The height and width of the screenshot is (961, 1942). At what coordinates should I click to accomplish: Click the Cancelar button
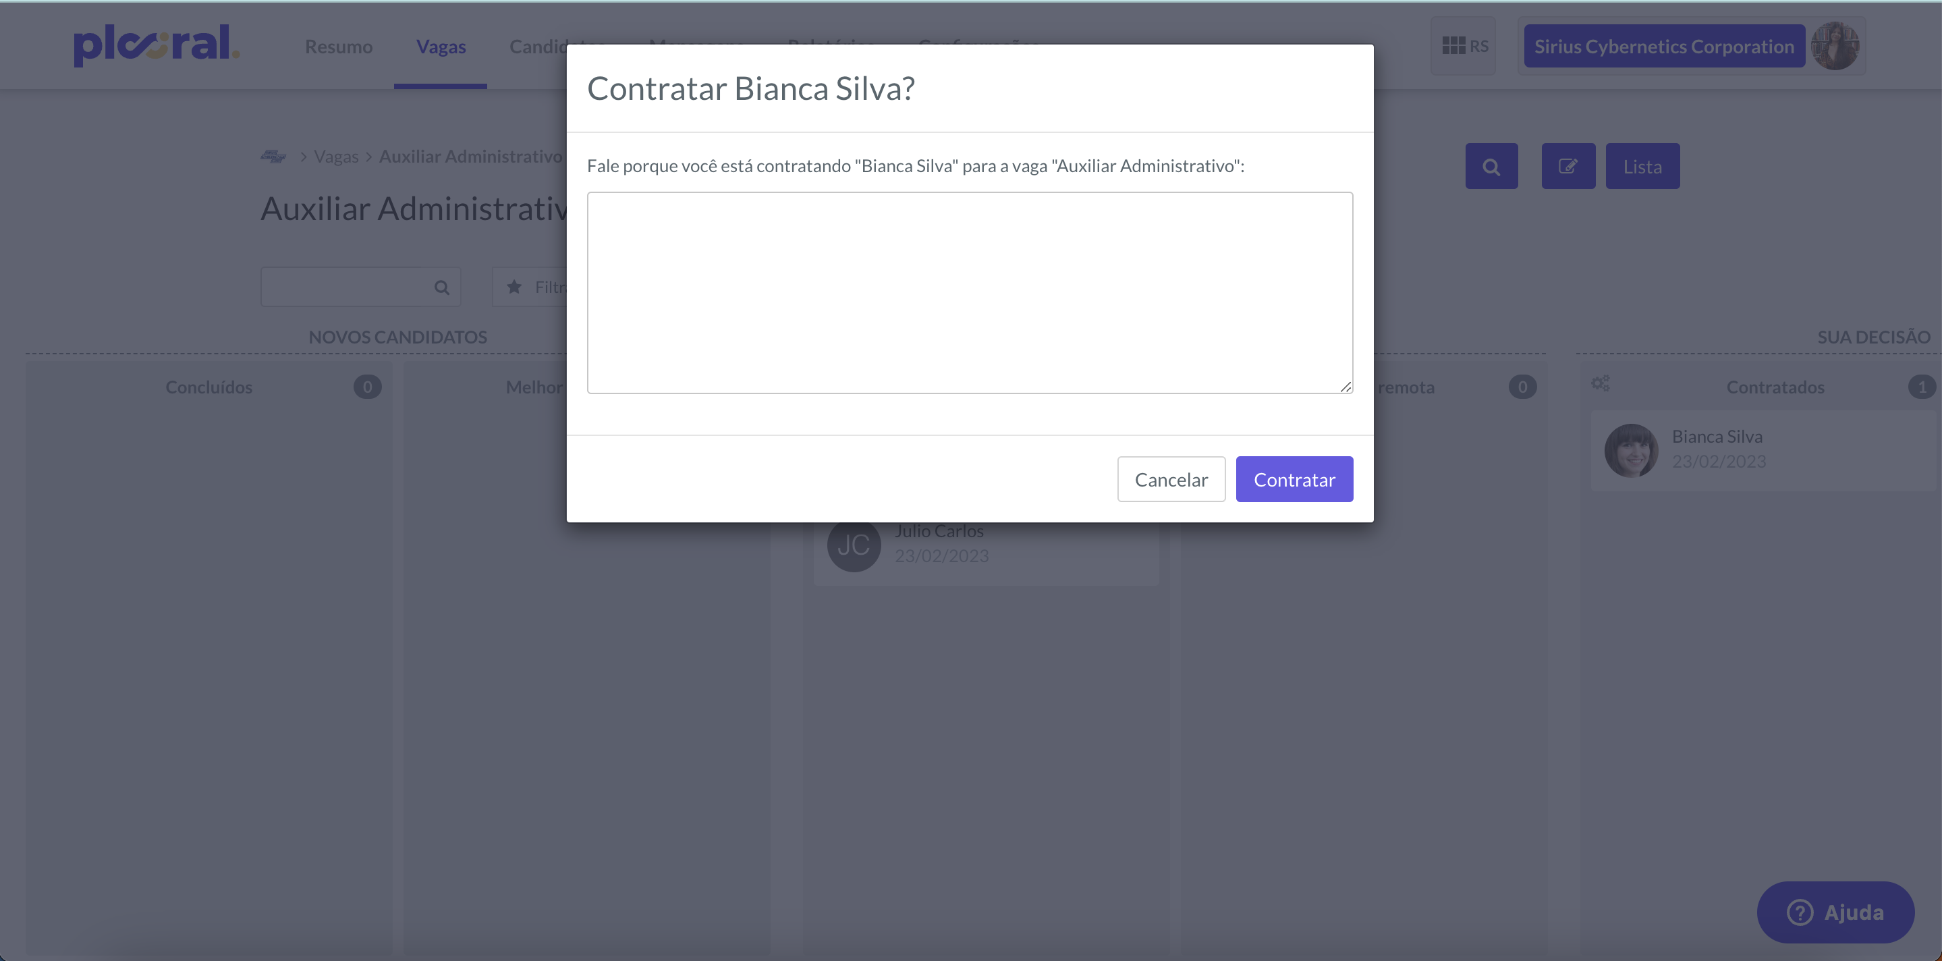coord(1171,479)
